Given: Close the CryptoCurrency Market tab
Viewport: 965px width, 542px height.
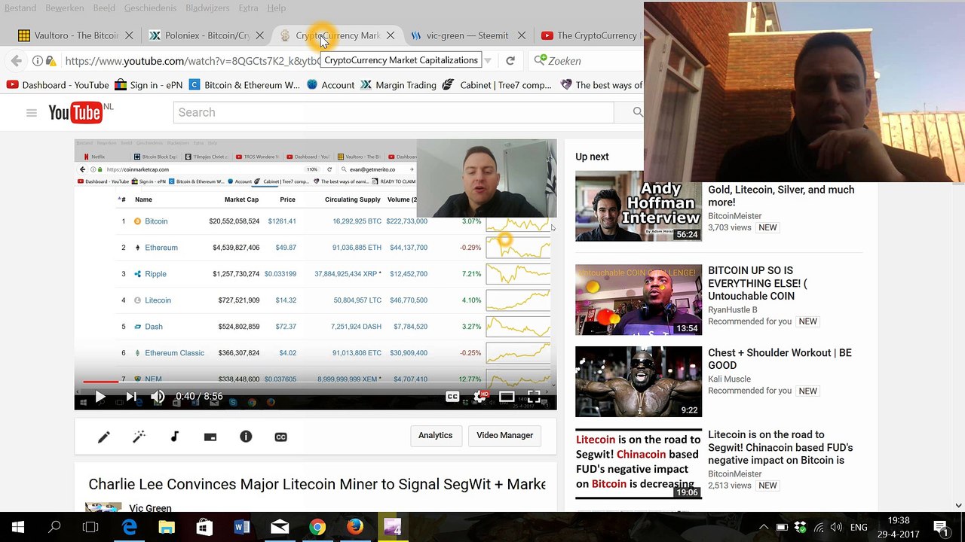Looking at the screenshot, I should [x=391, y=35].
